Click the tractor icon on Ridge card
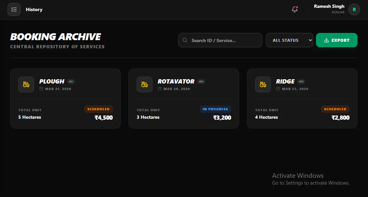368x197 pixels. (263, 84)
